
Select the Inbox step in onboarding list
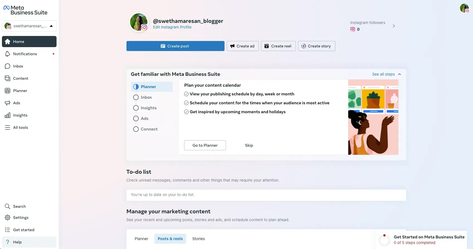tap(152, 97)
